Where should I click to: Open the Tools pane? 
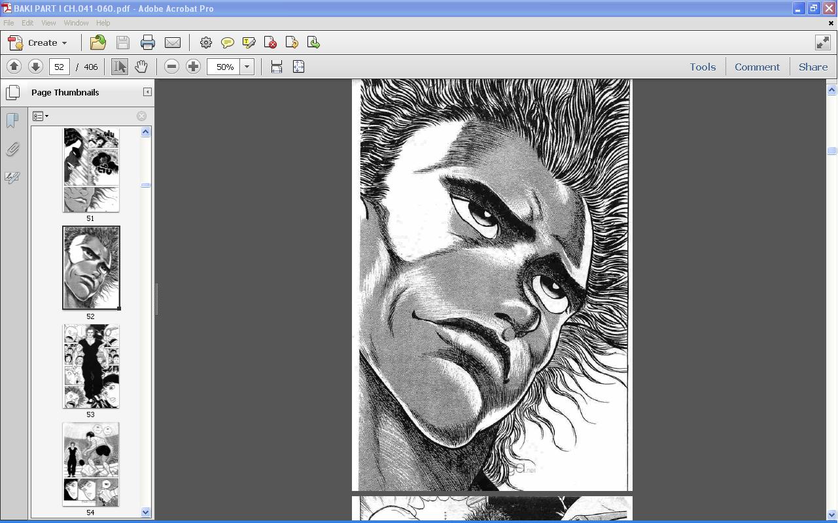[x=703, y=67]
